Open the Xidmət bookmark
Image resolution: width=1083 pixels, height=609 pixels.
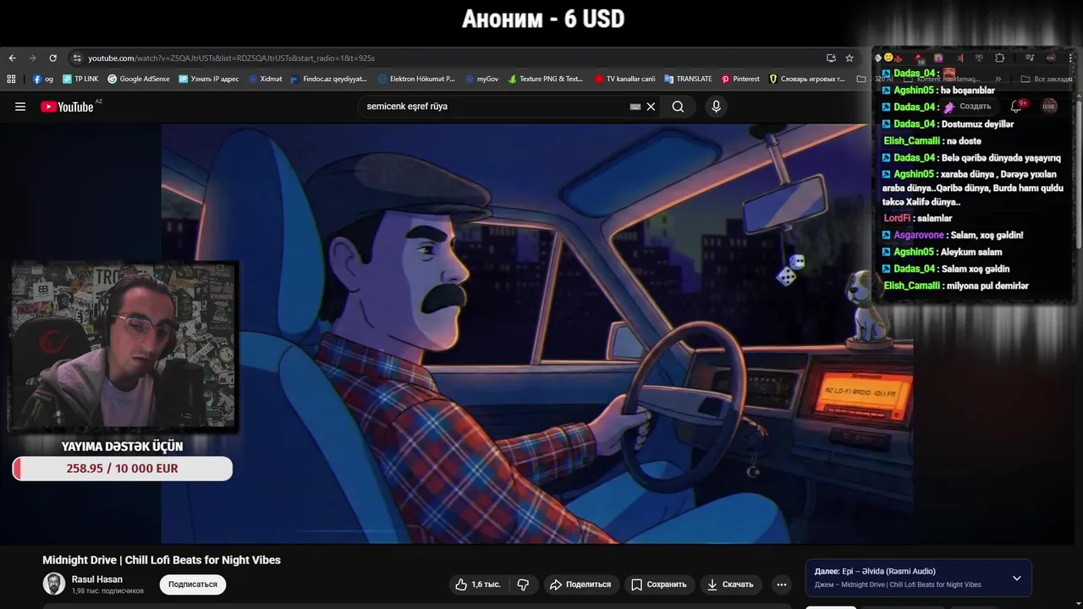(x=266, y=79)
